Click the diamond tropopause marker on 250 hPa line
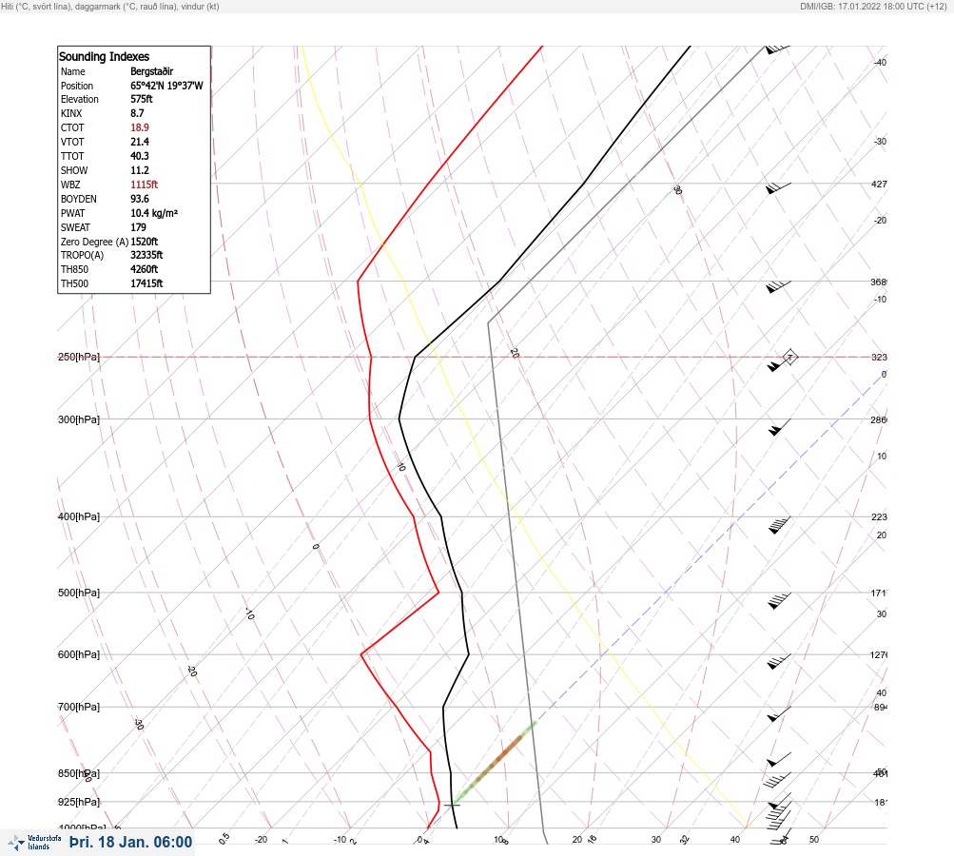 [789, 357]
